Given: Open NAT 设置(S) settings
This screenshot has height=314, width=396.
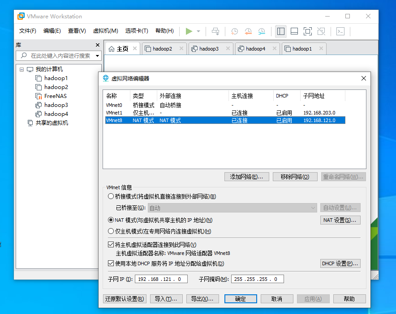Looking at the screenshot, I should 340,220.
